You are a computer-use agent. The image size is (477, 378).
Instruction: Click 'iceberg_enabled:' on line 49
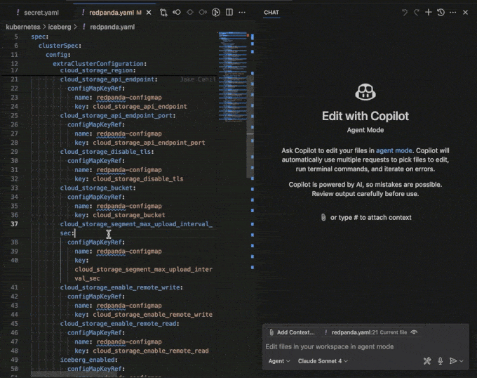pyautogui.click(x=89, y=360)
